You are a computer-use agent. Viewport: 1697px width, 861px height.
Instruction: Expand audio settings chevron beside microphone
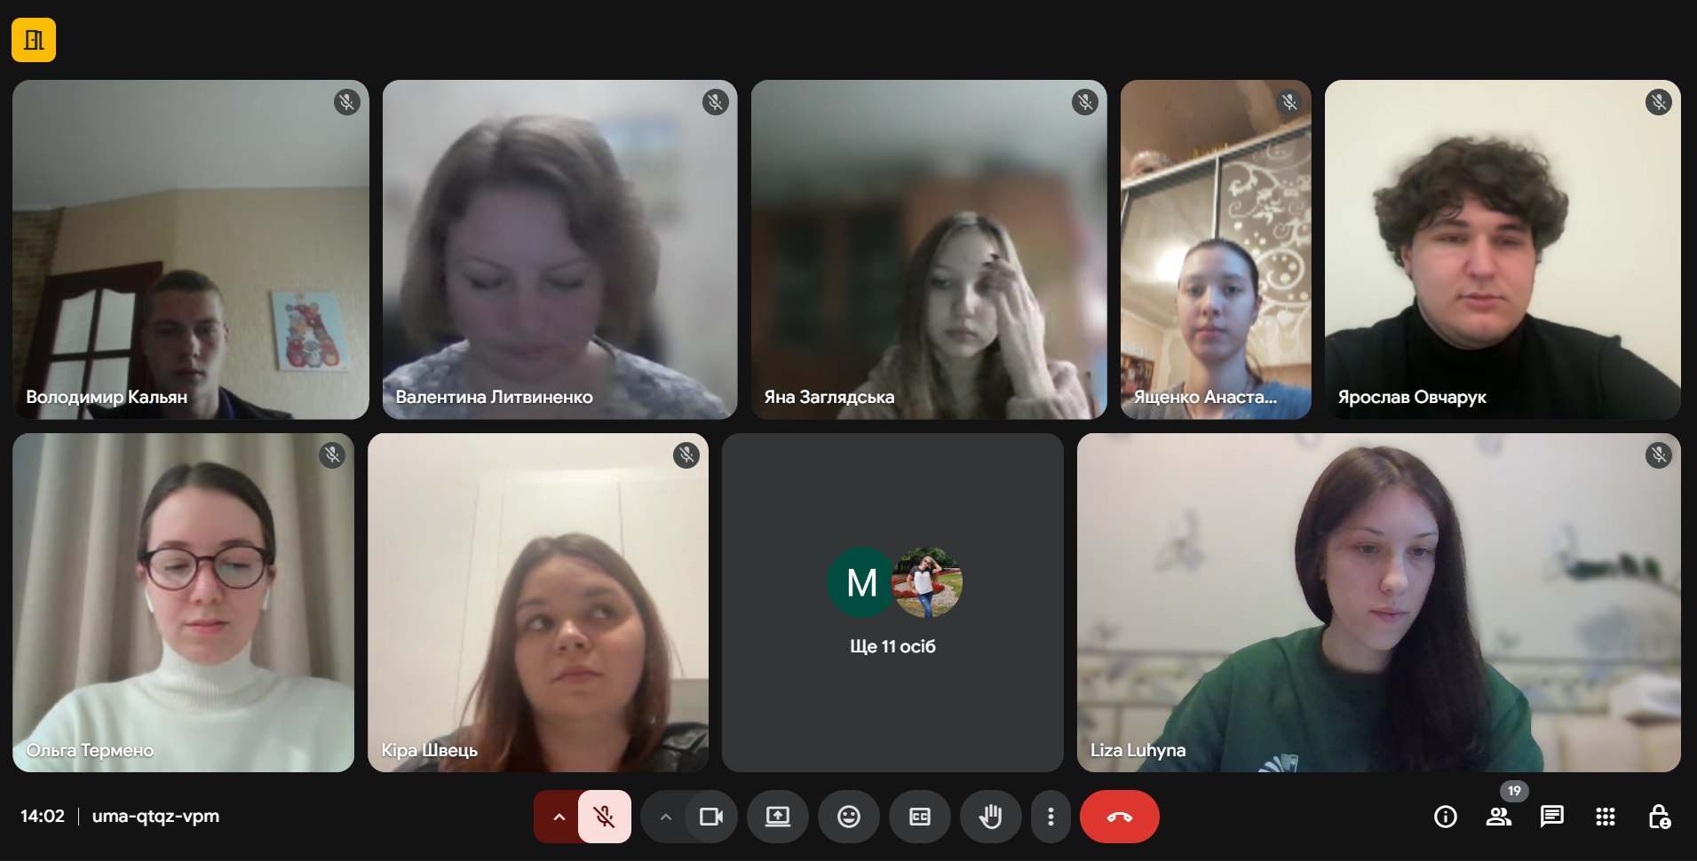pos(558,817)
